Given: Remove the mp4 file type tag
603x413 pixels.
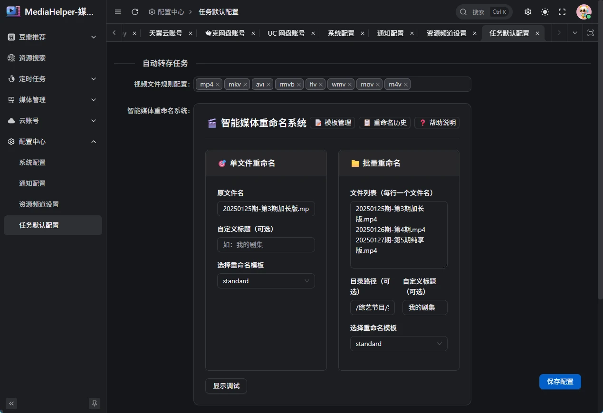Looking at the screenshot, I should click(218, 85).
